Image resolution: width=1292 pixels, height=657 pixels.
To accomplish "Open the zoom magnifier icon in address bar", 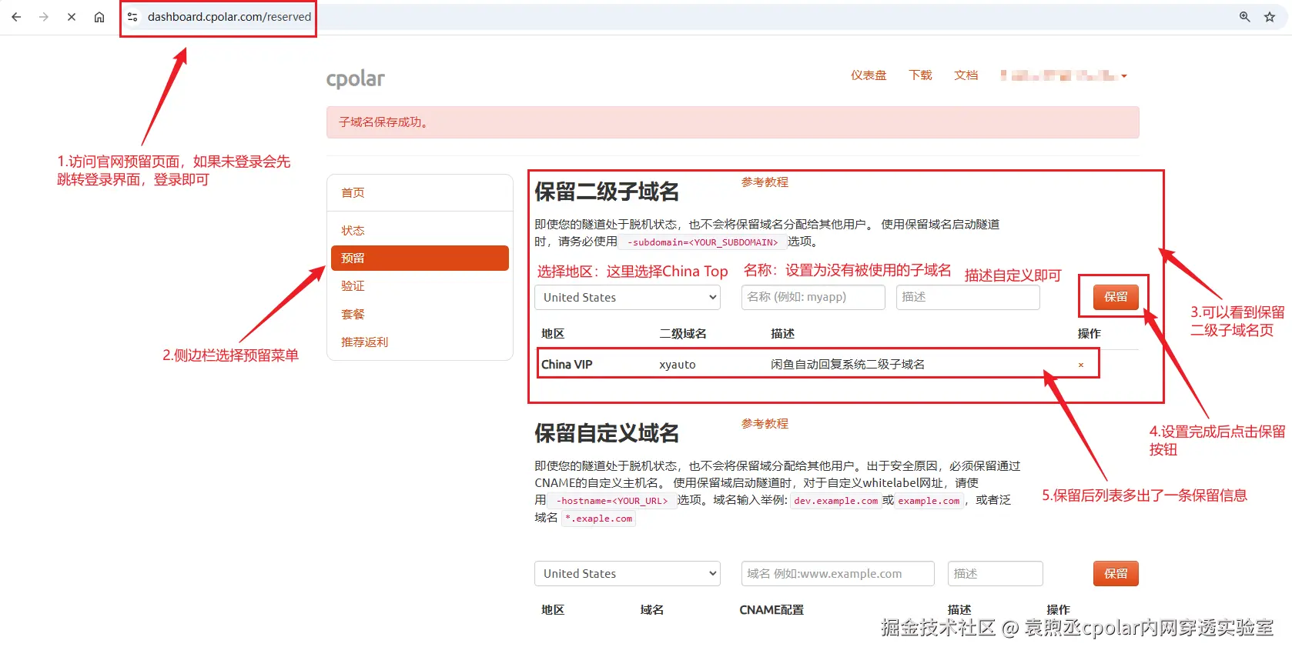I will click(1244, 17).
